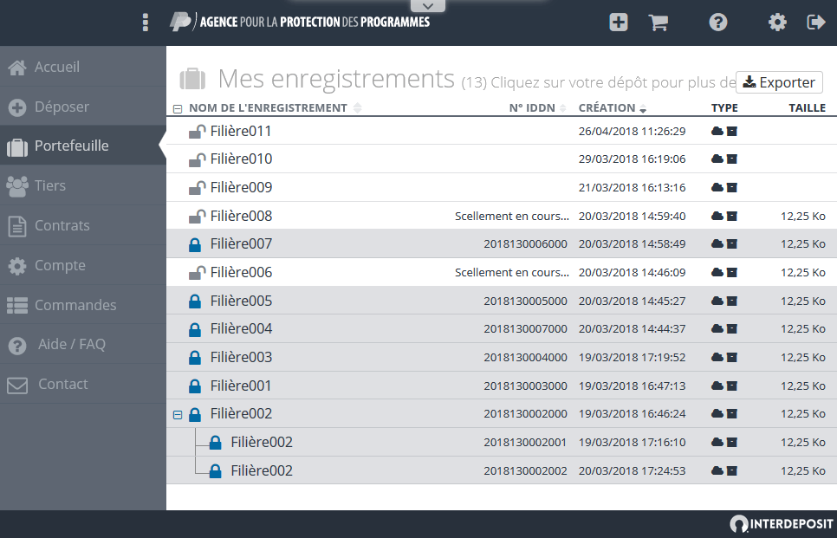
Task: Open the help question mark icon
Action: (718, 23)
